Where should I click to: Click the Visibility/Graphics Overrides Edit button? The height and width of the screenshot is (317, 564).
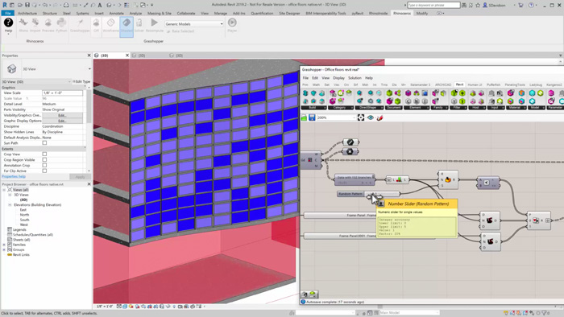click(62, 115)
